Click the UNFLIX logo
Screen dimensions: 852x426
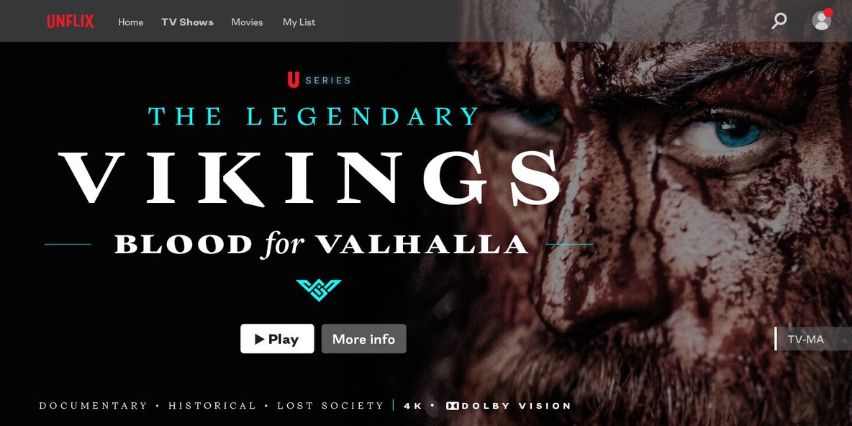70,22
